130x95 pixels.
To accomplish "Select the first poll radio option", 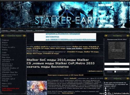I will point(106,88).
